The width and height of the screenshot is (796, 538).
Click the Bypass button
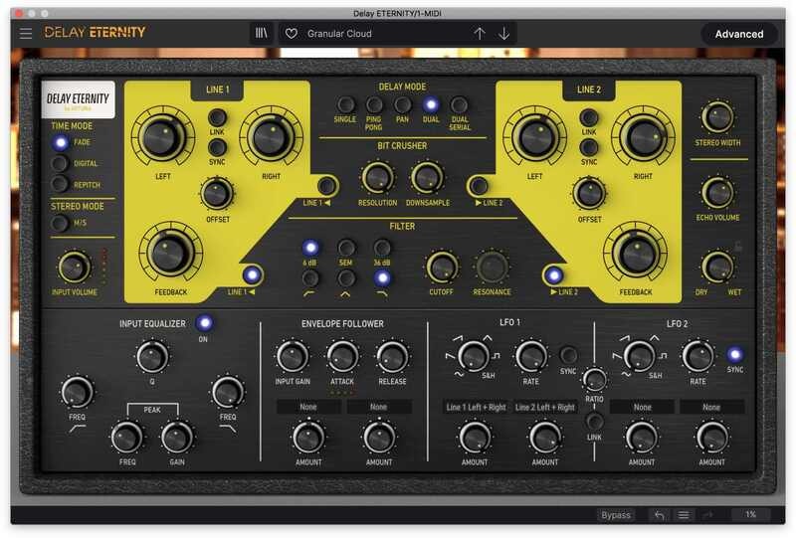(x=616, y=515)
